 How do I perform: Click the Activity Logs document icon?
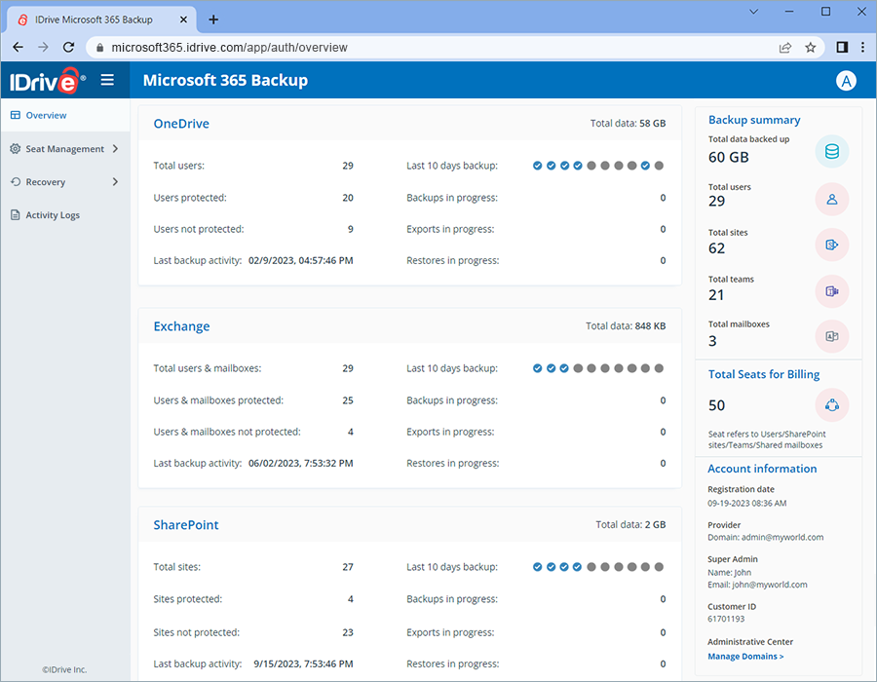point(15,214)
